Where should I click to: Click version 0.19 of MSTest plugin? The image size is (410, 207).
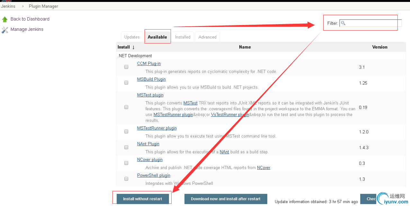(x=363, y=107)
